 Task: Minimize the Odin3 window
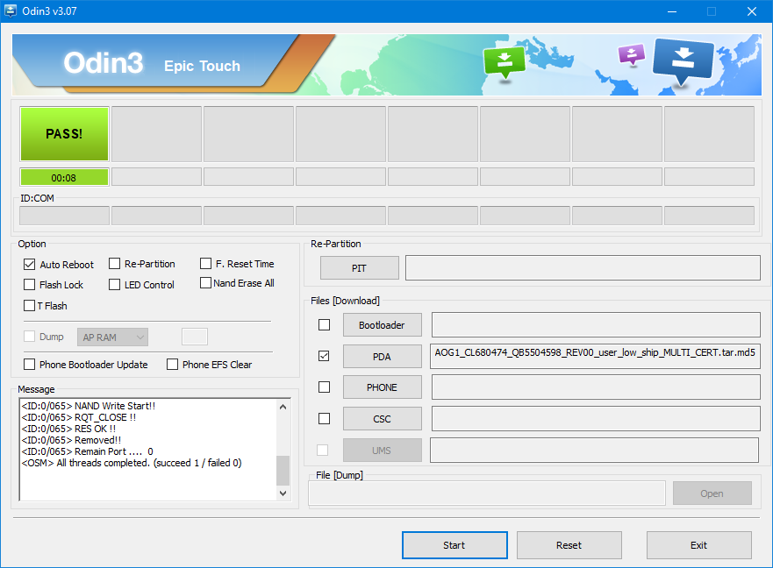pos(671,11)
